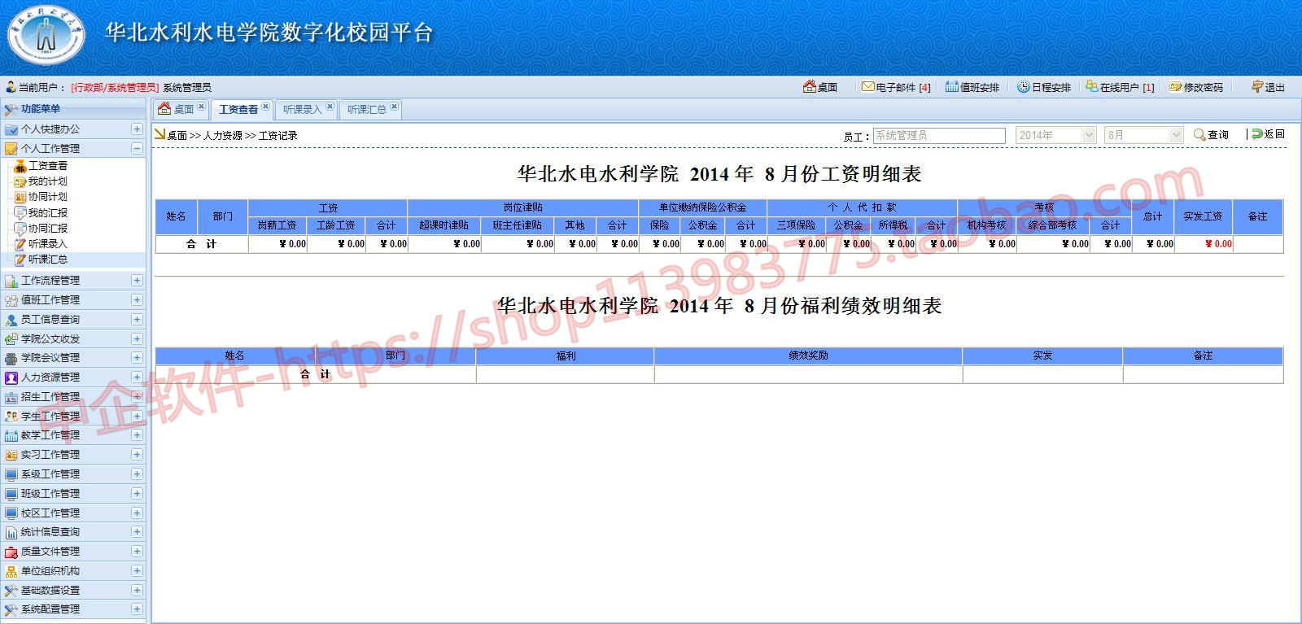The width and height of the screenshot is (1302, 624).
Task: Click the desktop home icon in top toolbar
Action: pyautogui.click(x=809, y=86)
